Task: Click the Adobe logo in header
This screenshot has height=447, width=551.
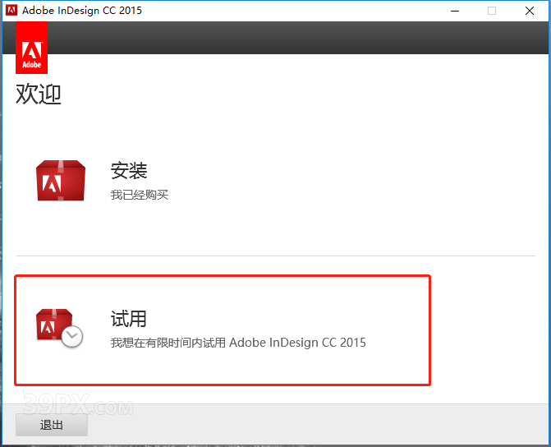Action: click(32, 48)
